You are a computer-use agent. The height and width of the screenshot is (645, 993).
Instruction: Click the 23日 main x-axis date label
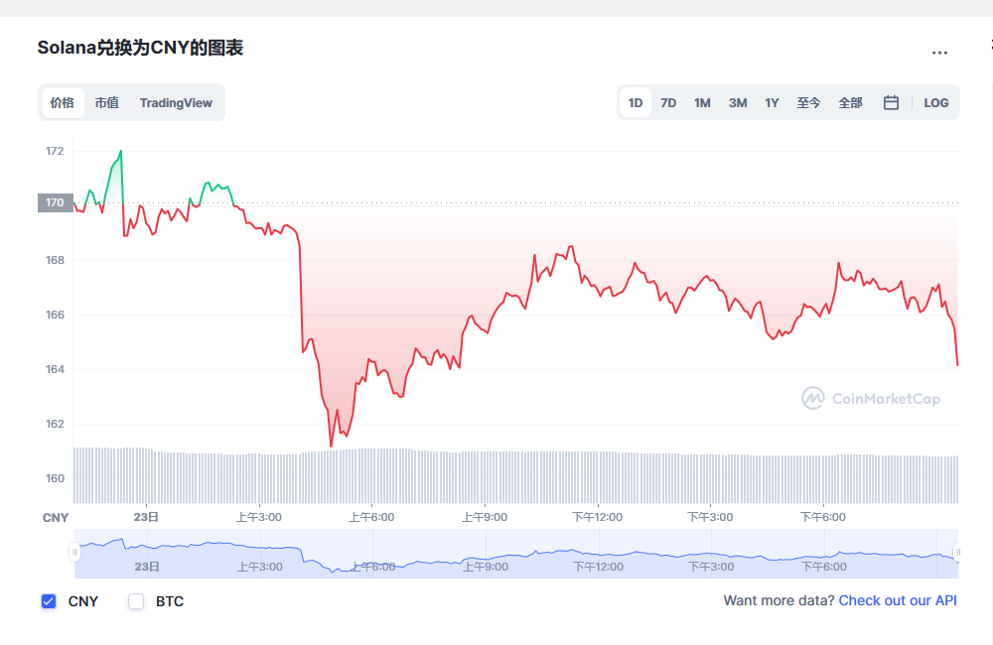coord(146,517)
